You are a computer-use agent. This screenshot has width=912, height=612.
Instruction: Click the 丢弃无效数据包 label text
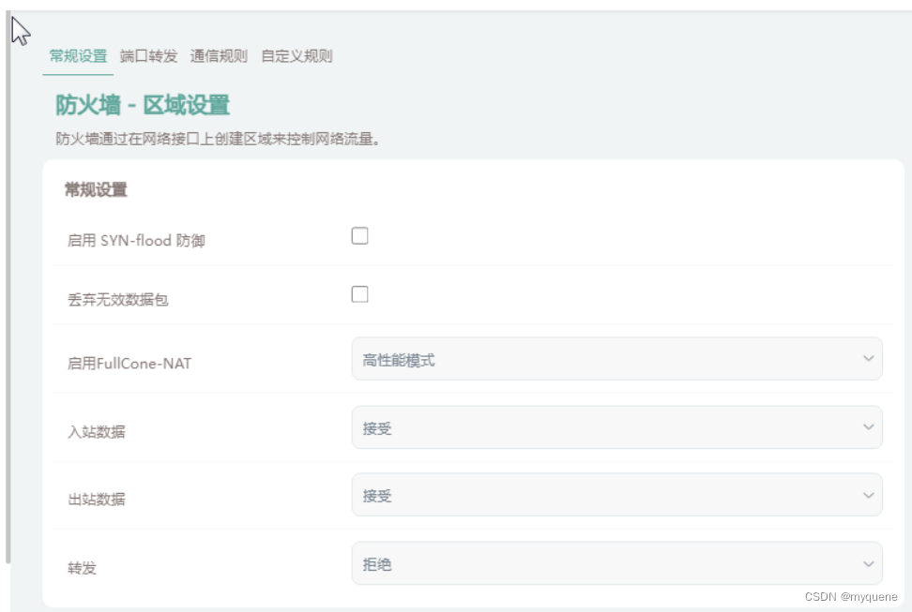118,300
